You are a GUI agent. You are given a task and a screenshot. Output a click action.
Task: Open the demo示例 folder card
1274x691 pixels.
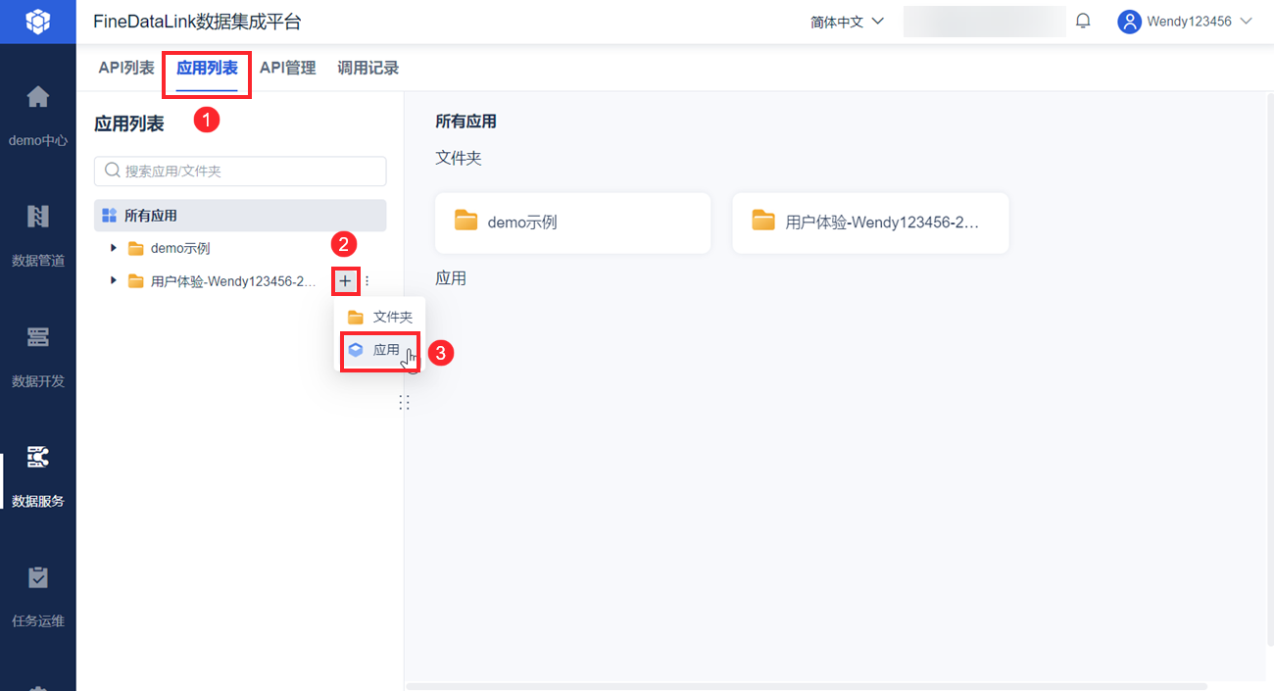pyautogui.click(x=573, y=222)
